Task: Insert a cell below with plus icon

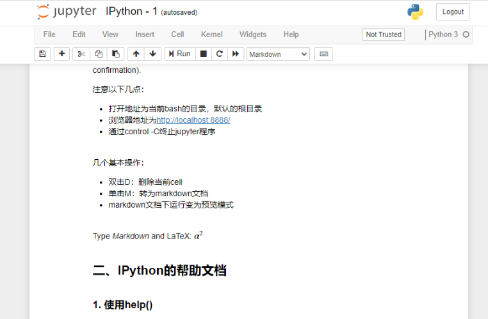Action: point(62,54)
